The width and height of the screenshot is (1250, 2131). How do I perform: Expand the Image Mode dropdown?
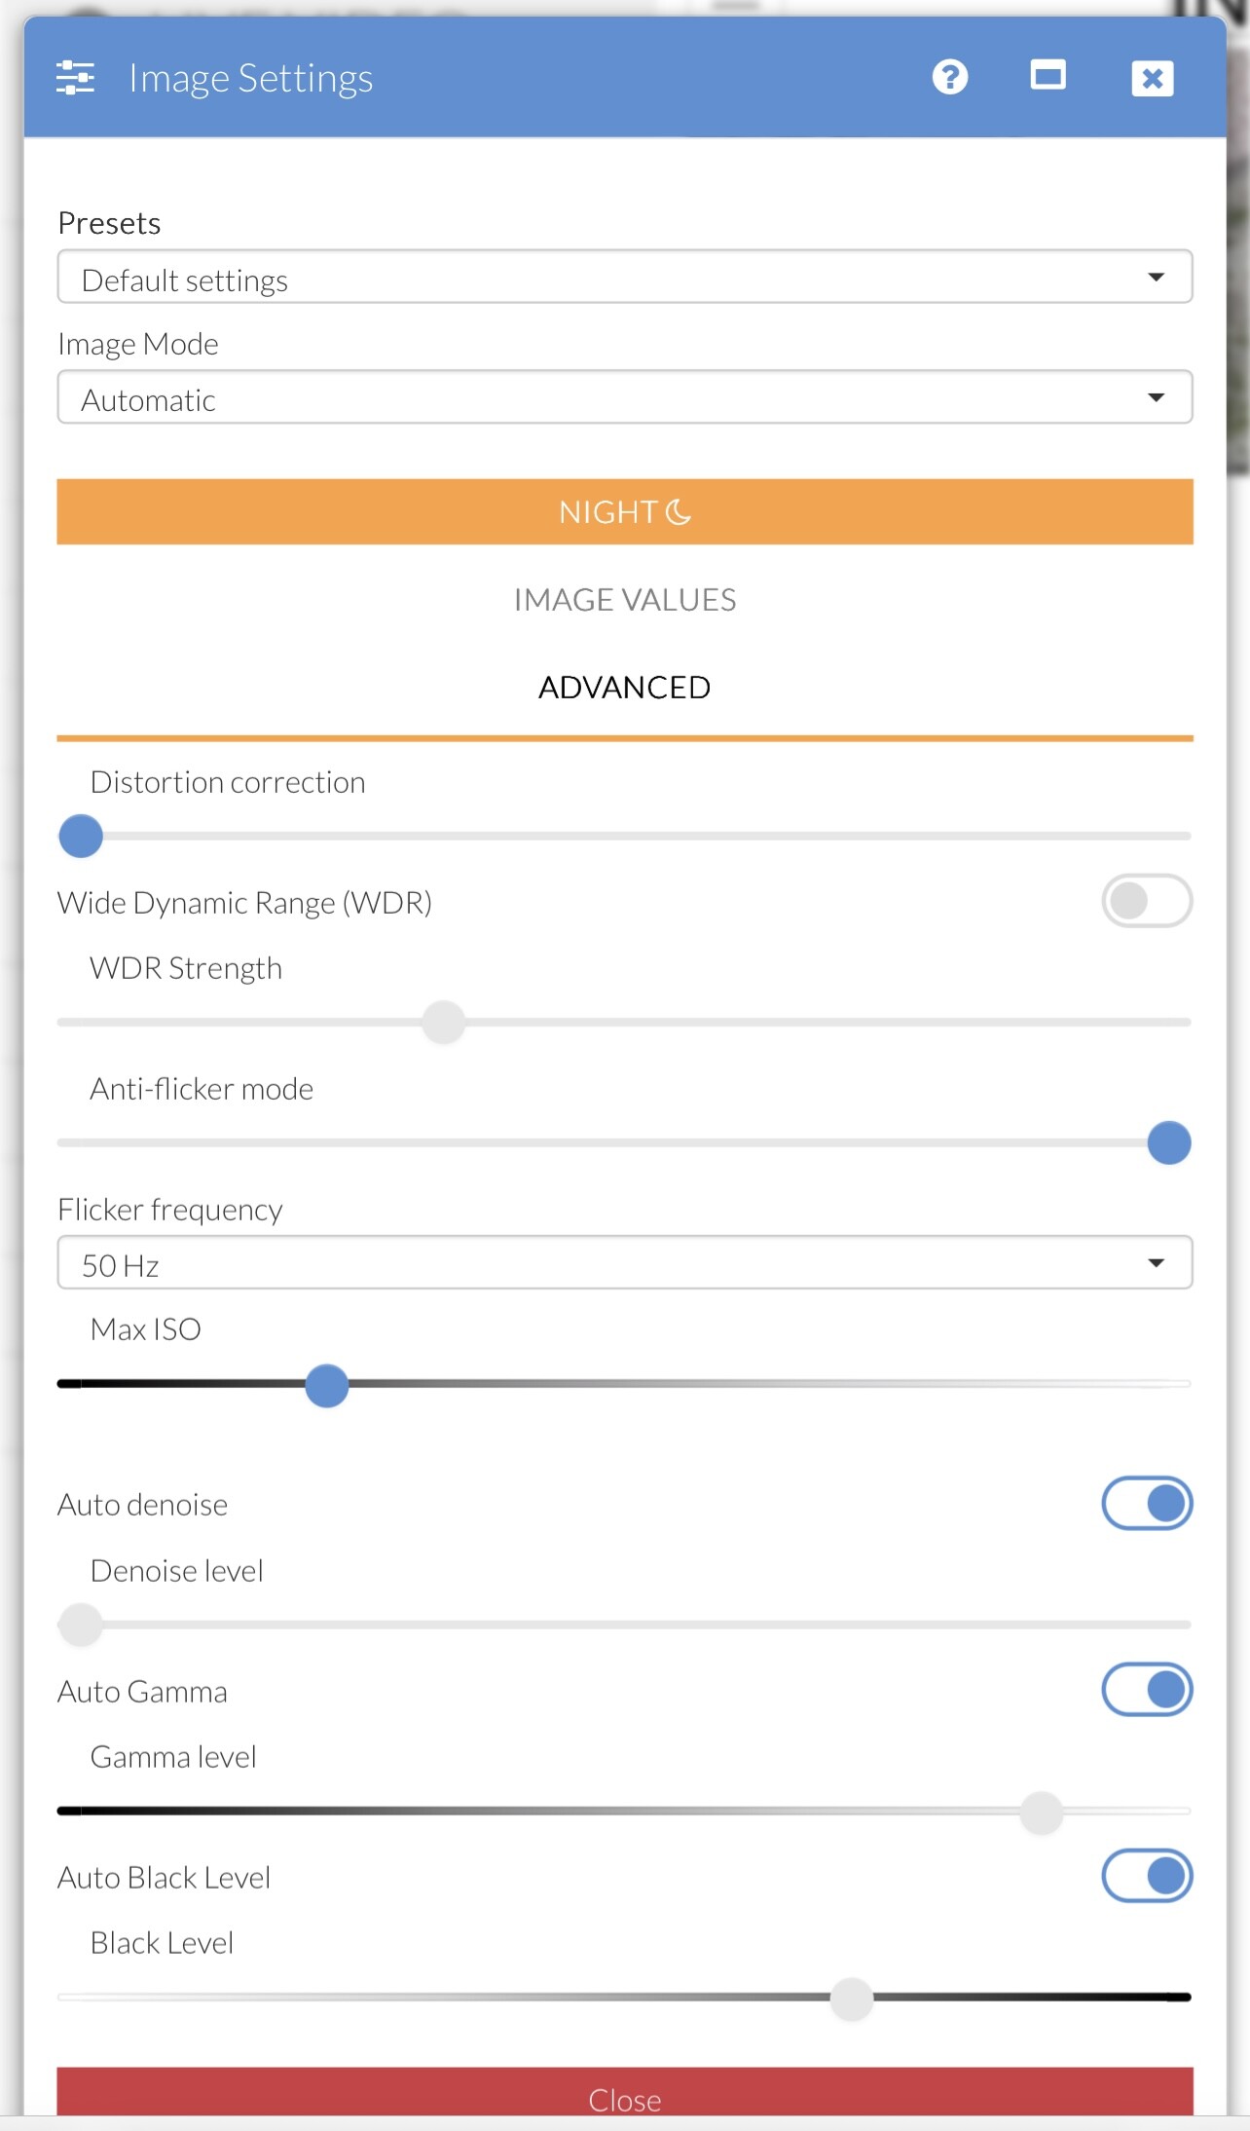(625, 397)
